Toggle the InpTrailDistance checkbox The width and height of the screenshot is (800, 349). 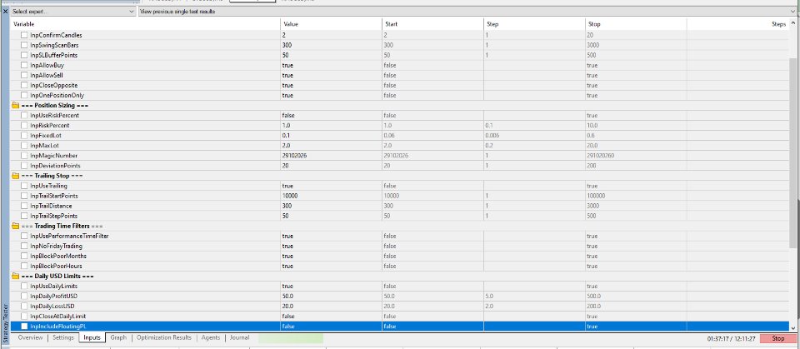coord(24,206)
